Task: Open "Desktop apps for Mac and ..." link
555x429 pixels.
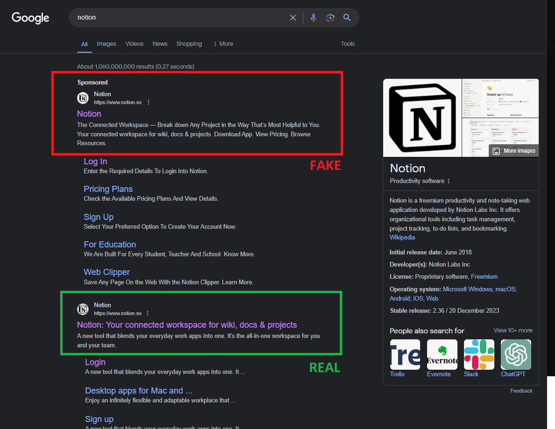Action: [139, 391]
